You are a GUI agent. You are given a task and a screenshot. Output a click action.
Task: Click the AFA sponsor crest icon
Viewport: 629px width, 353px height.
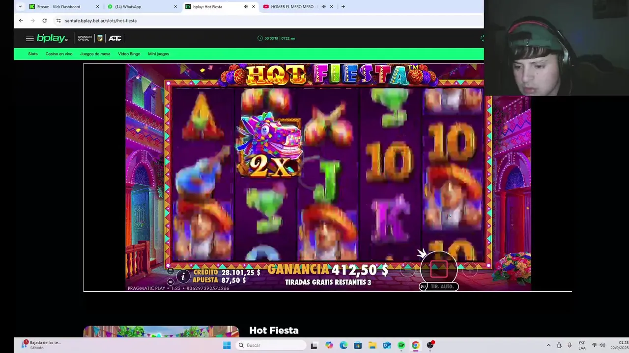pos(100,38)
